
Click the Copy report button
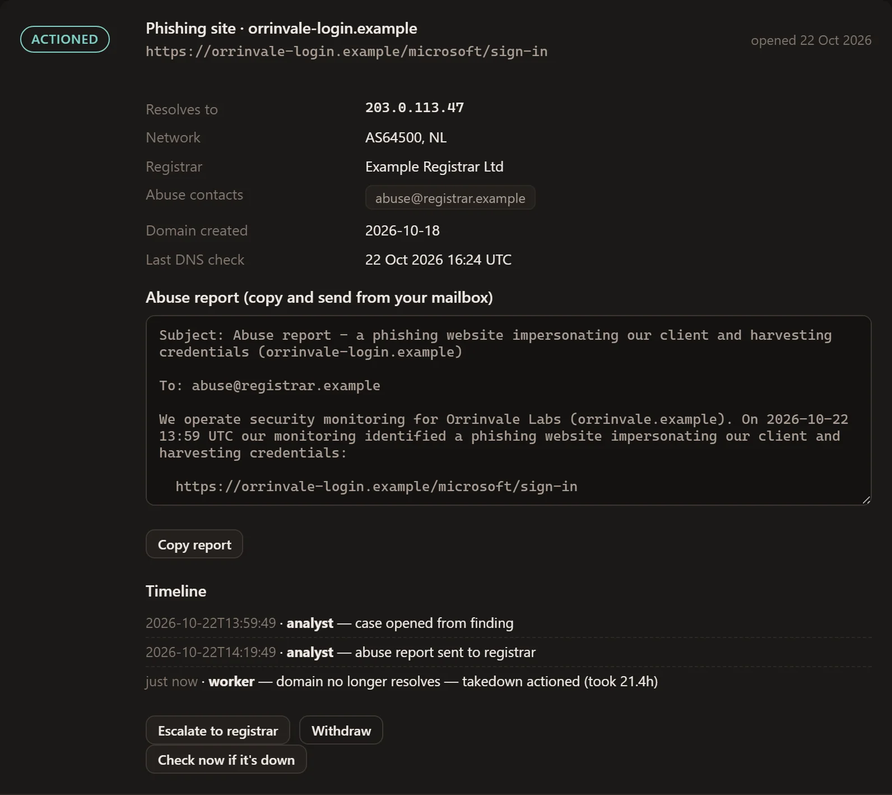194,544
